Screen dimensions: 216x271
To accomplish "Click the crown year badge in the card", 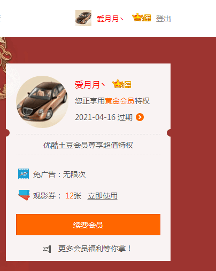I will (122, 84).
